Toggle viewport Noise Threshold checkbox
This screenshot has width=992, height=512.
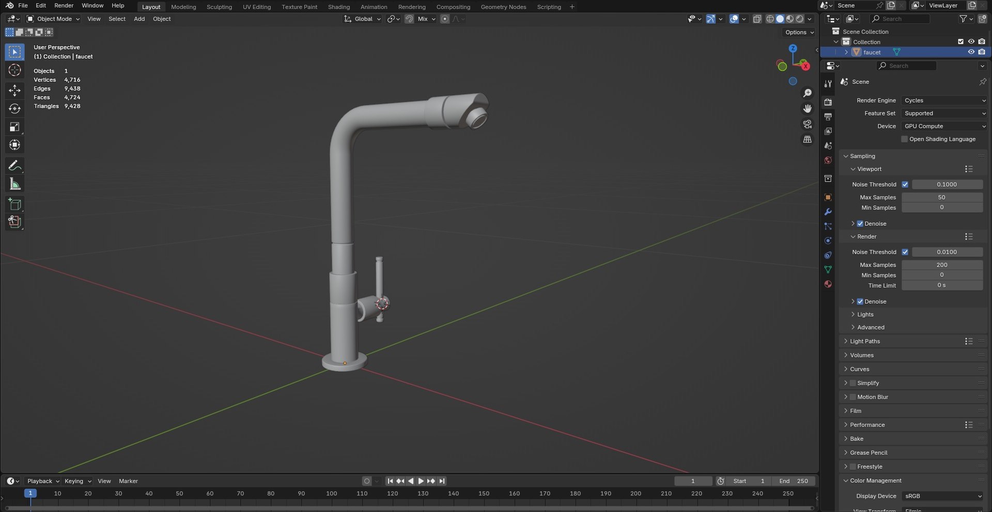point(905,184)
